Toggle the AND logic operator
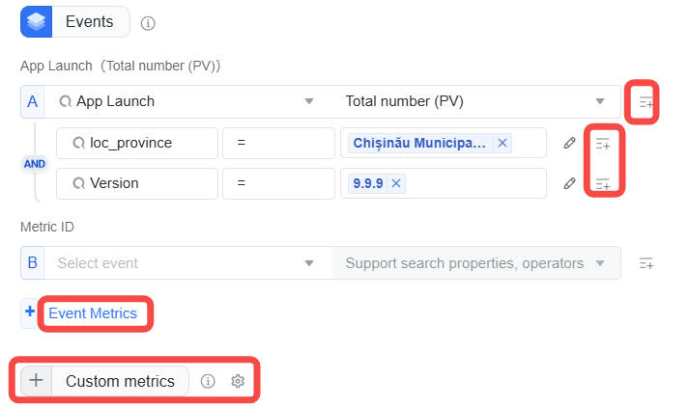The height and width of the screenshot is (407, 689). pos(35,164)
